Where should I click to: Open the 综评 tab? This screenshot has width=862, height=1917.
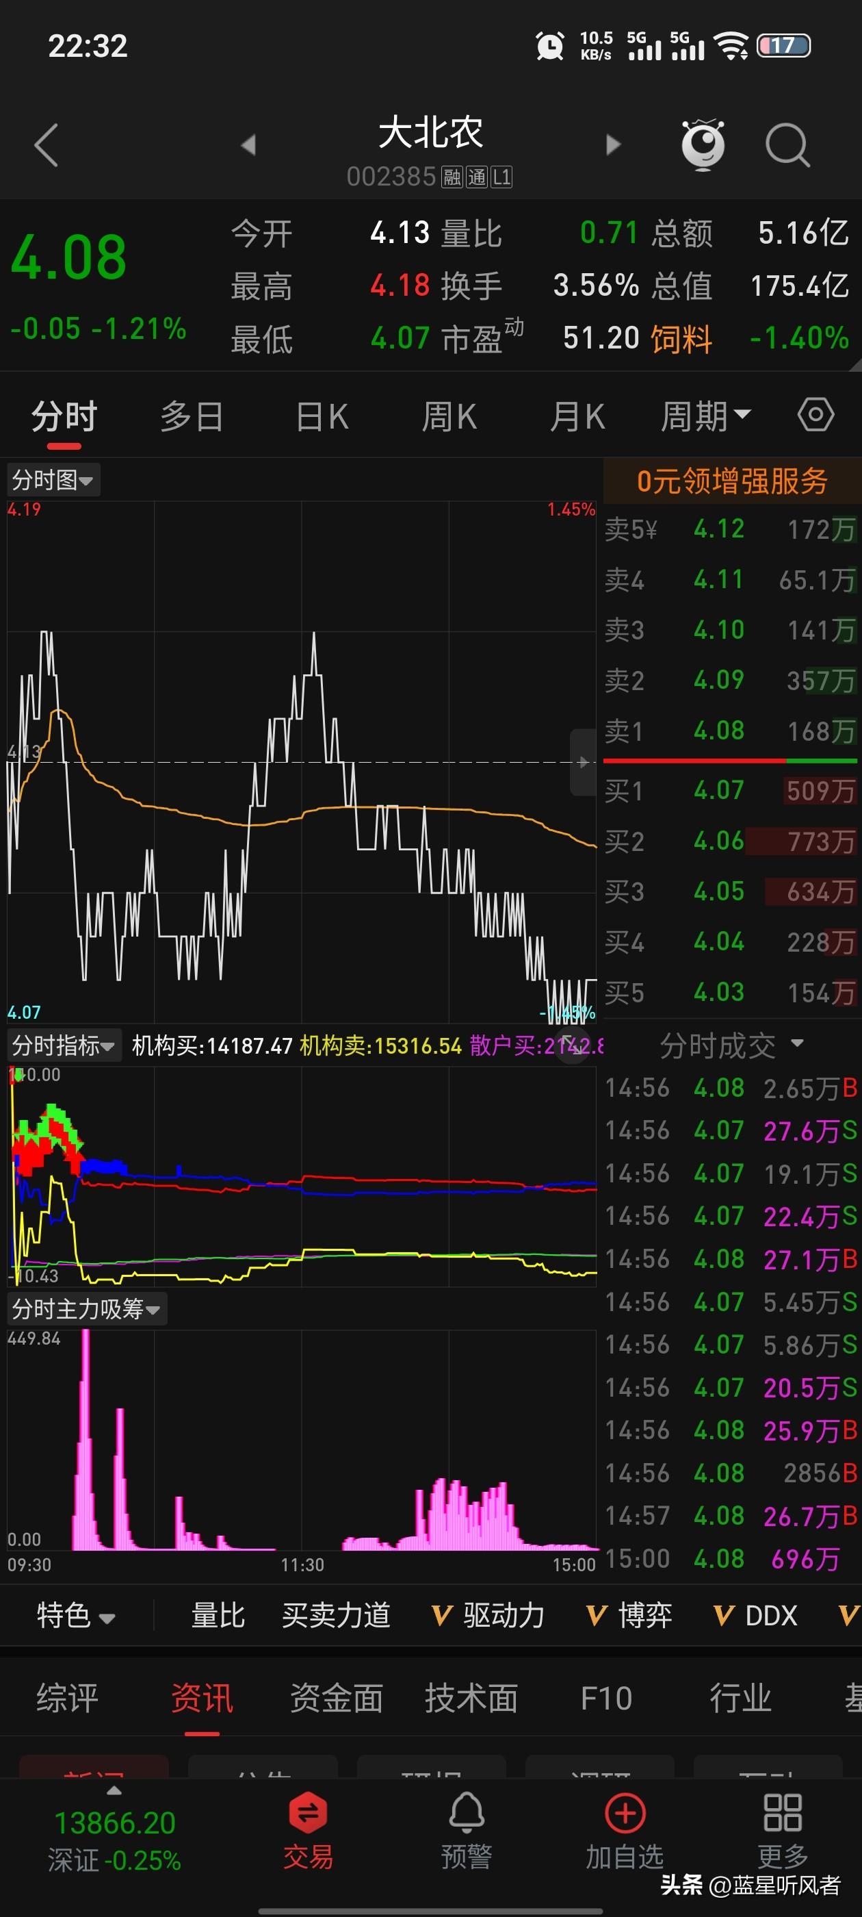[68, 1699]
